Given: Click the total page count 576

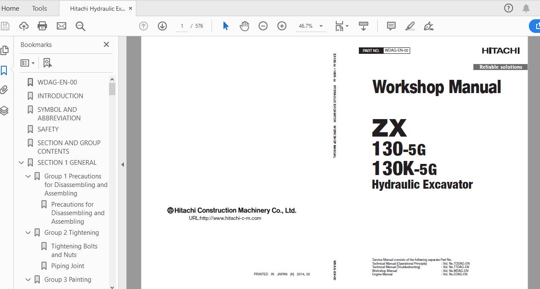Looking at the screenshot, I should pyautogui.click(x=199, y=26).
